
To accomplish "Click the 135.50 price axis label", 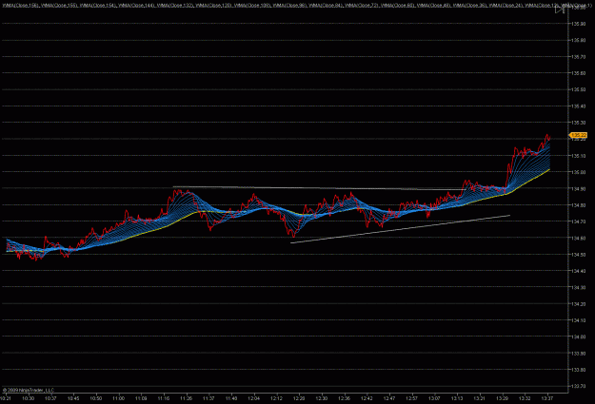I will pyautogui.click(x=578, y=89).
